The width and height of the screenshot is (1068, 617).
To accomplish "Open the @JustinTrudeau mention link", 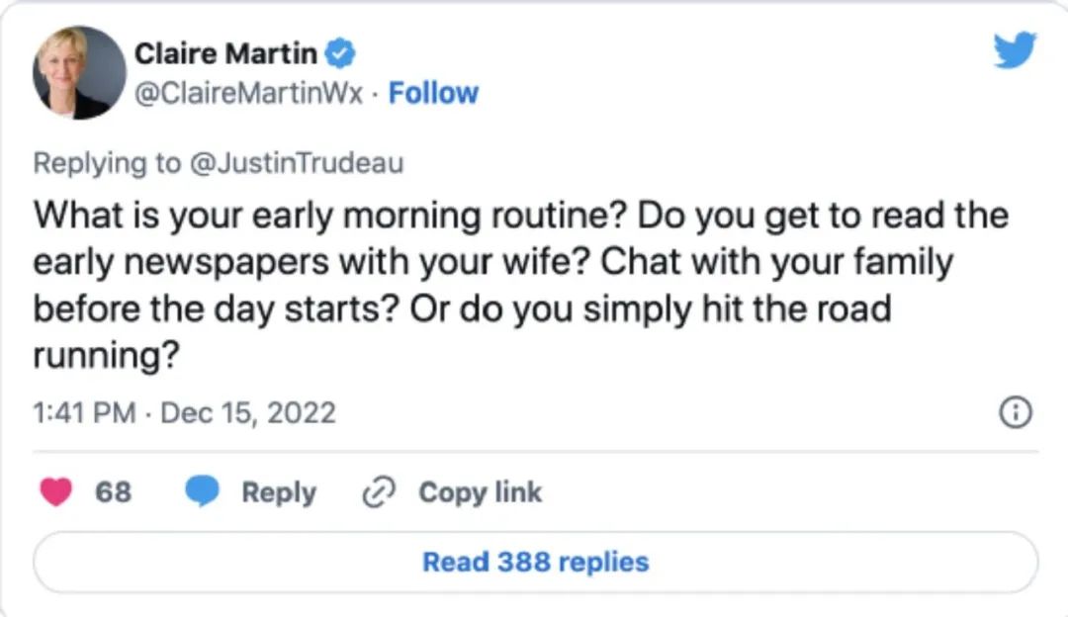I will 297,163.
